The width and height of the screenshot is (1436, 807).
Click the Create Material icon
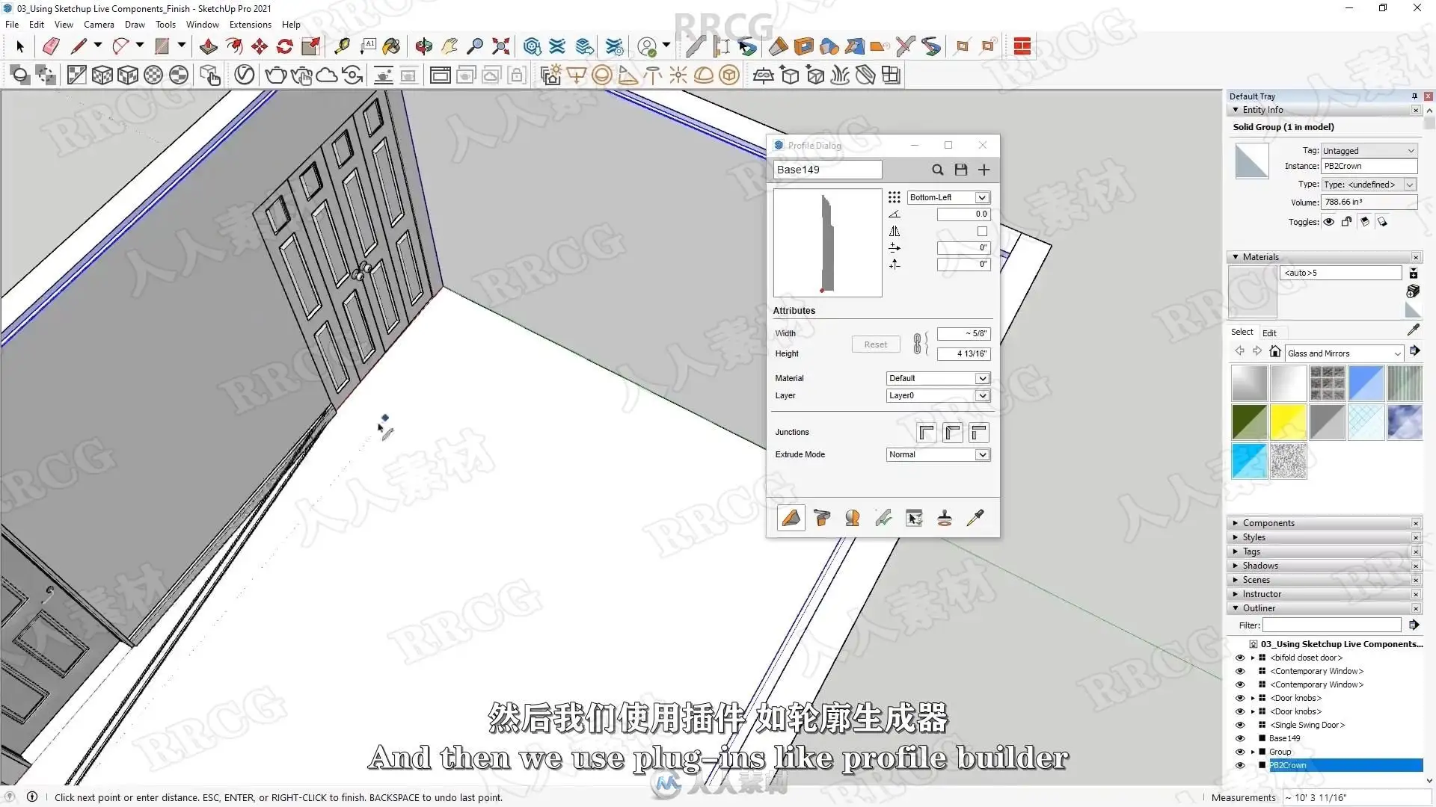point(1413,291)
